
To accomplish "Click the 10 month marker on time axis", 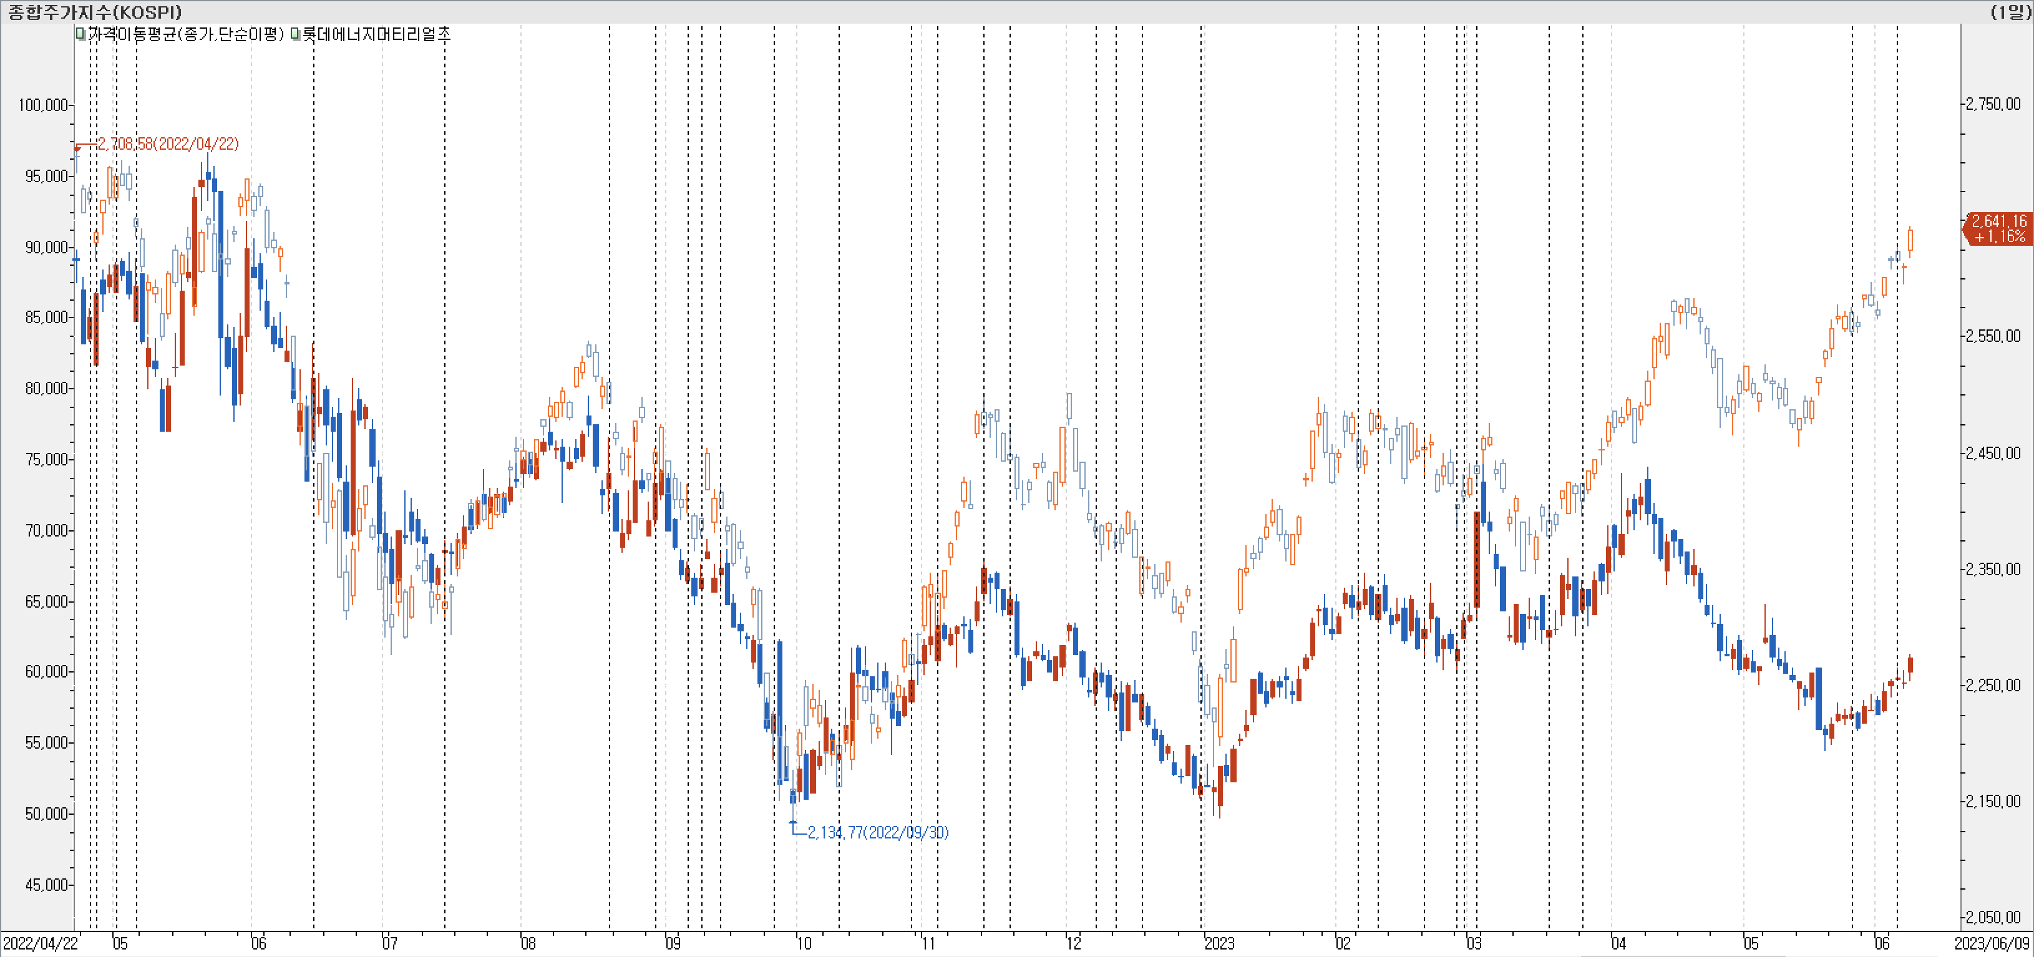I will tap(804, 943).
